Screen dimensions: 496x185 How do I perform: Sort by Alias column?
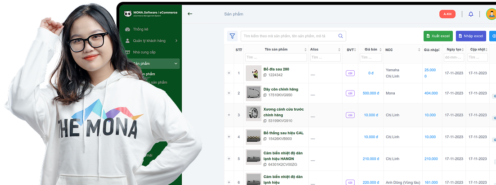tap(339, 50)
